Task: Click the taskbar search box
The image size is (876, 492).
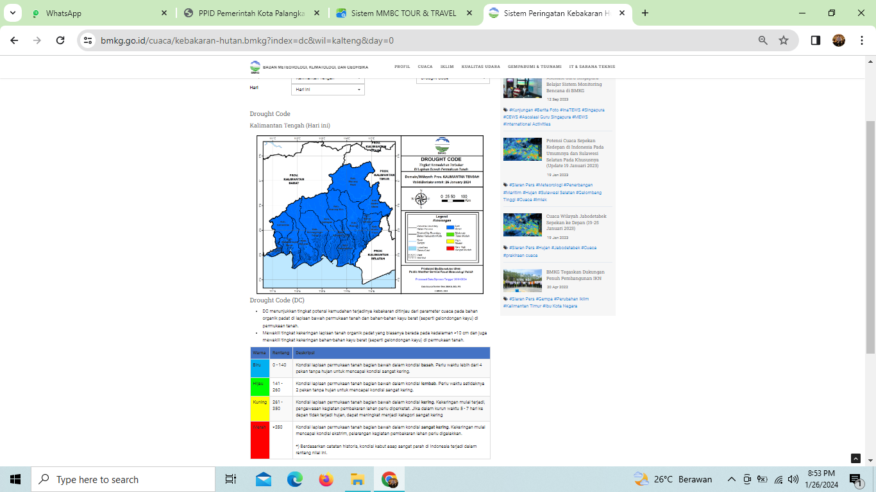Action: pos(122,479)
